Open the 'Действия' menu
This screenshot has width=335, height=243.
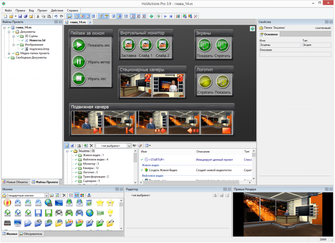pos(57,10)
